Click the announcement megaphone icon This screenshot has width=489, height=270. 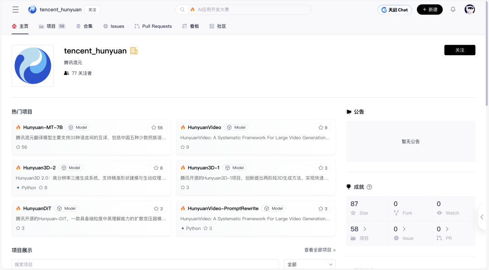[x=349, y=112]
